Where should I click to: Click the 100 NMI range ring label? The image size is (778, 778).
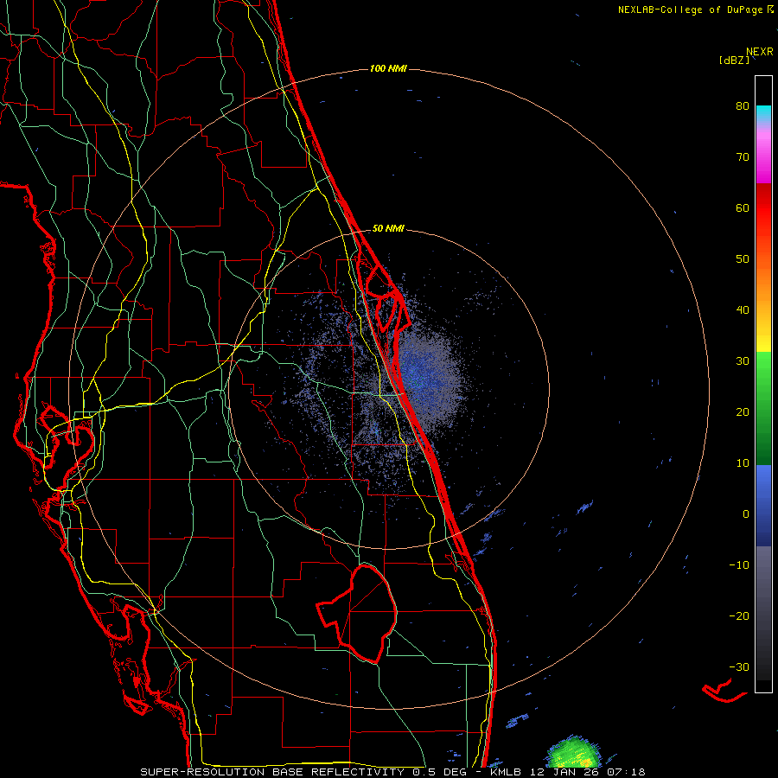[x=388, y=68]
